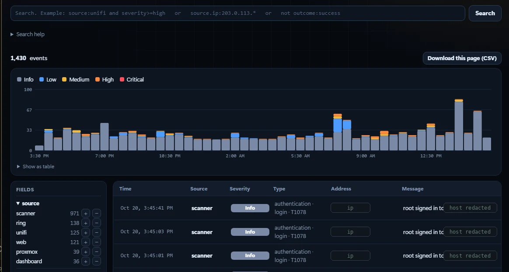Click authentication login T1078 in 3:45:41 row

point(294,208)
